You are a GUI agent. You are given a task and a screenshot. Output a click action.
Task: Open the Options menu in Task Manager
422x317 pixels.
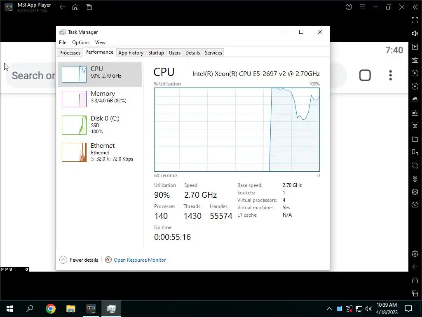click(81, 43)
